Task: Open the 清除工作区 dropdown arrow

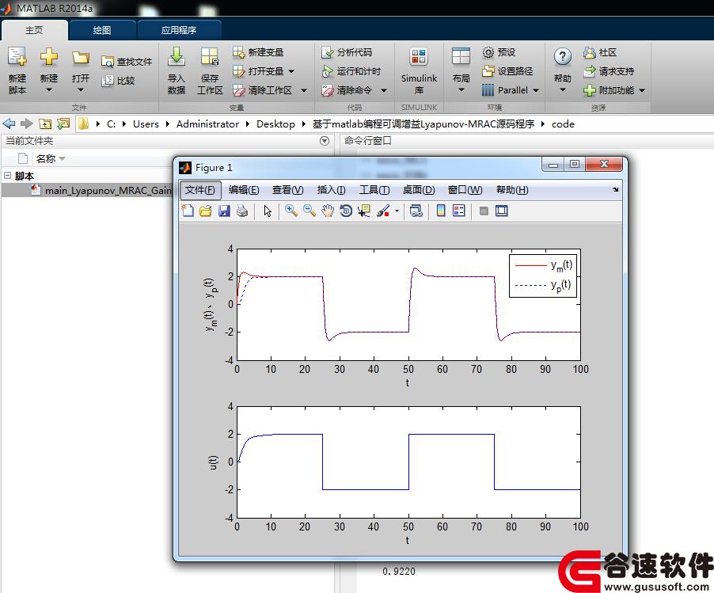Action: [304, 90]
